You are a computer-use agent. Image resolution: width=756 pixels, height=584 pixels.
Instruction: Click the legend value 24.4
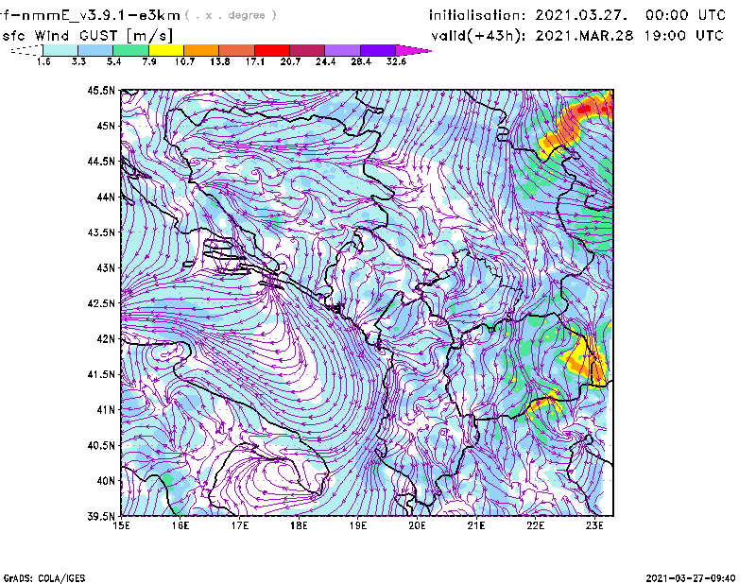click(x=325, y=61)
